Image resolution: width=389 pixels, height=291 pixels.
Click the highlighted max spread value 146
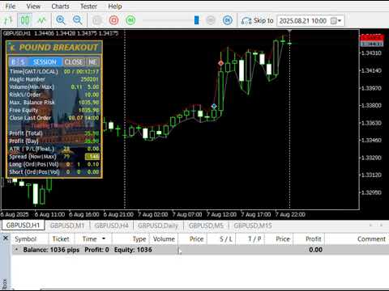coord(92,157)
